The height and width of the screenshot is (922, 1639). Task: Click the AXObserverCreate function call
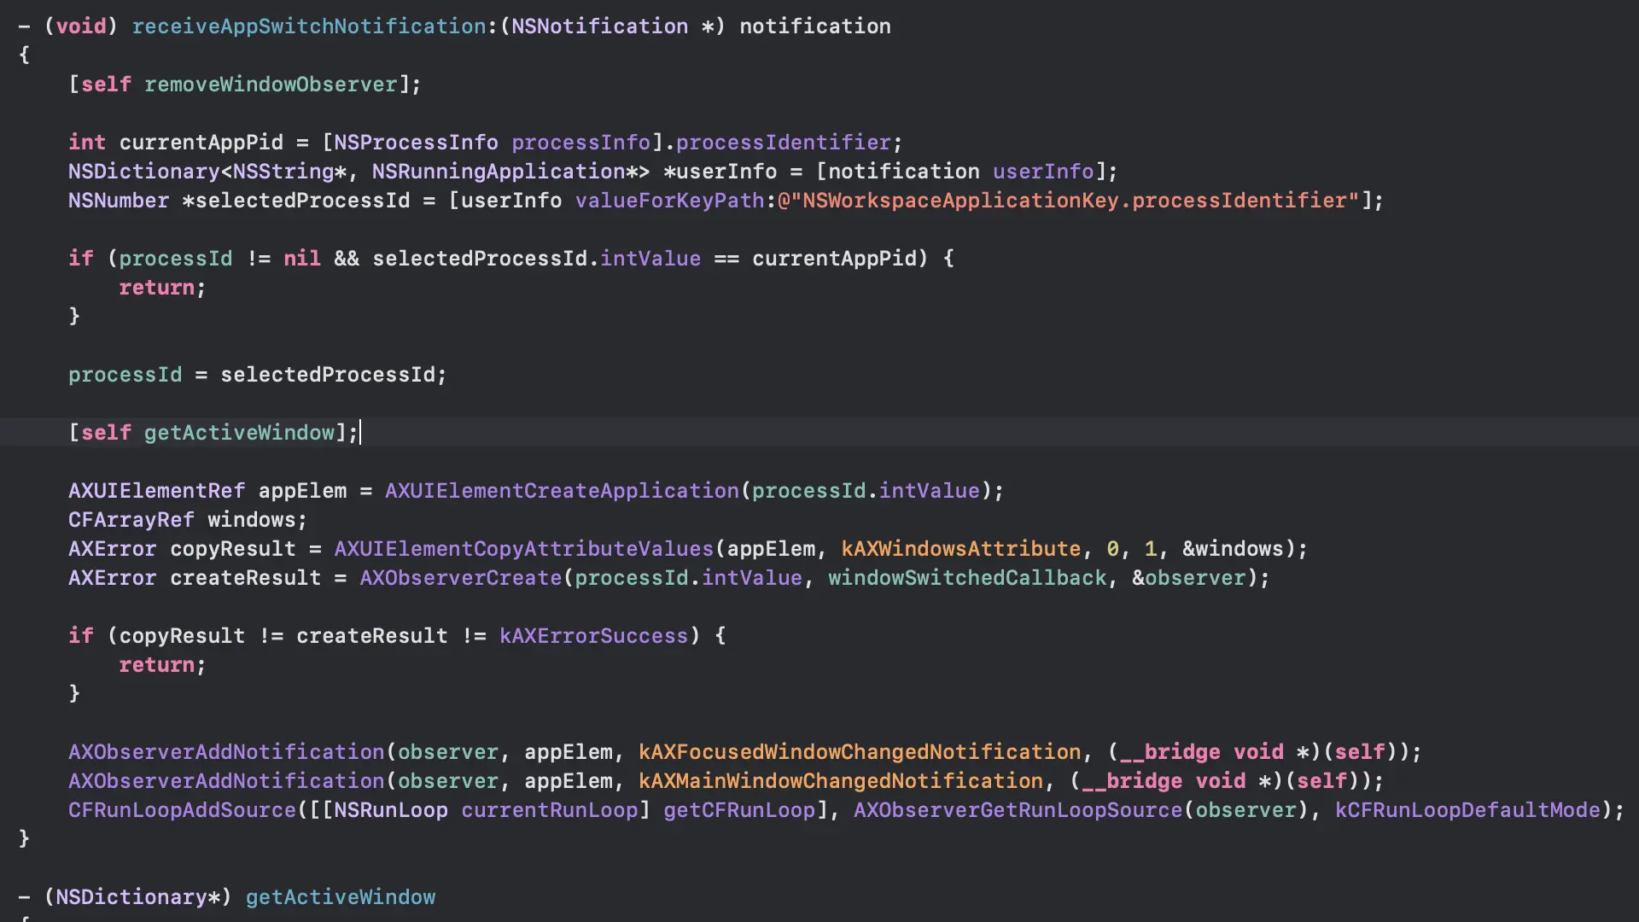(460, 578)
